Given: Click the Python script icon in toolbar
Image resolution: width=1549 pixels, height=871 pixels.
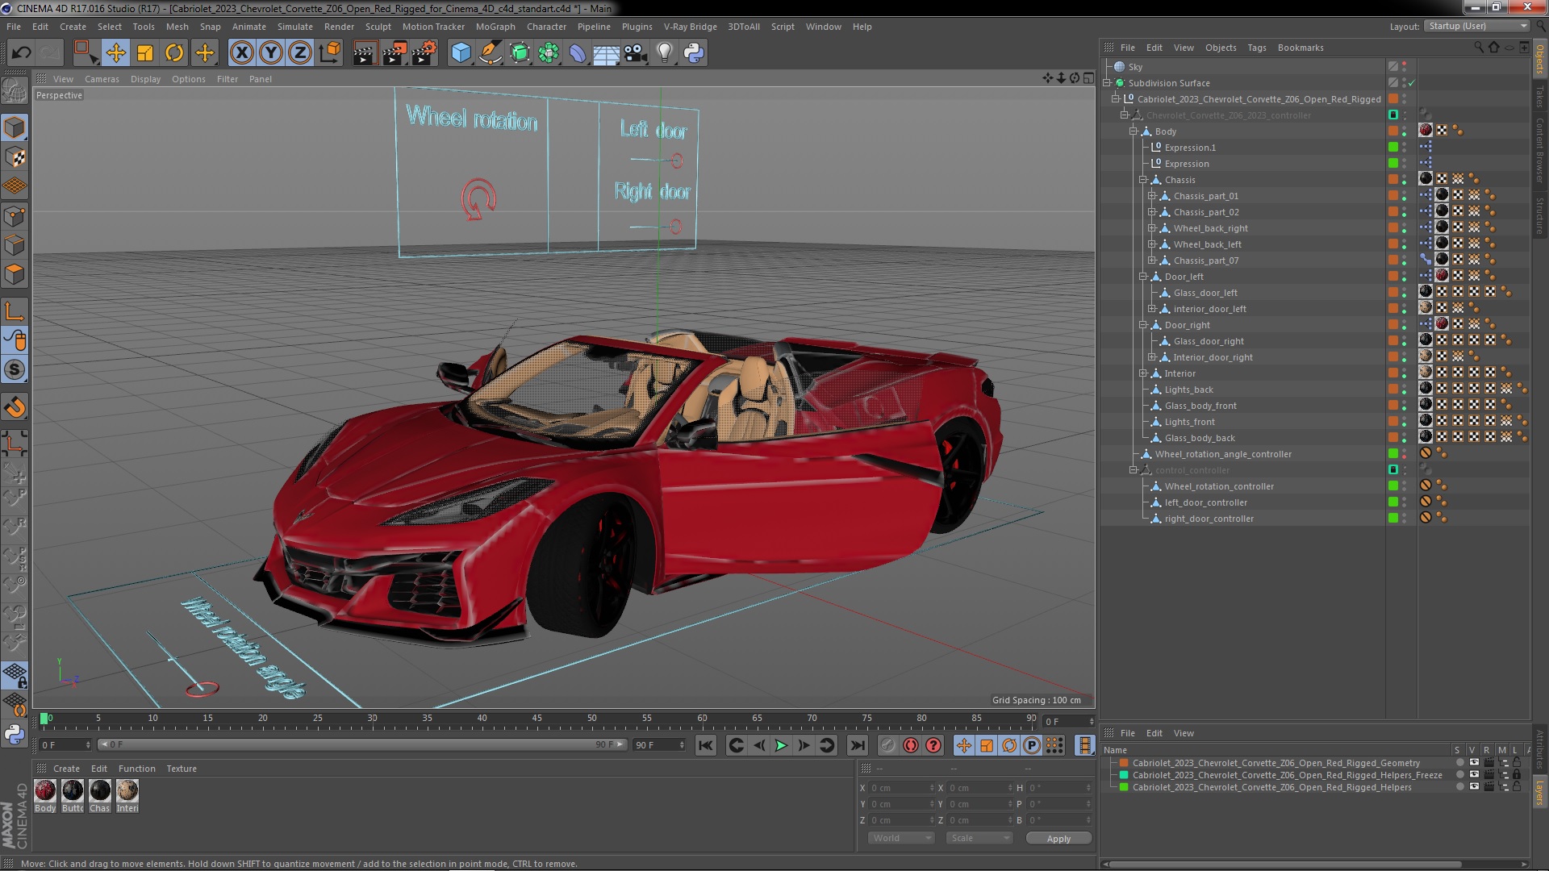Looking at the screenshot, I should tap(694, 53).
